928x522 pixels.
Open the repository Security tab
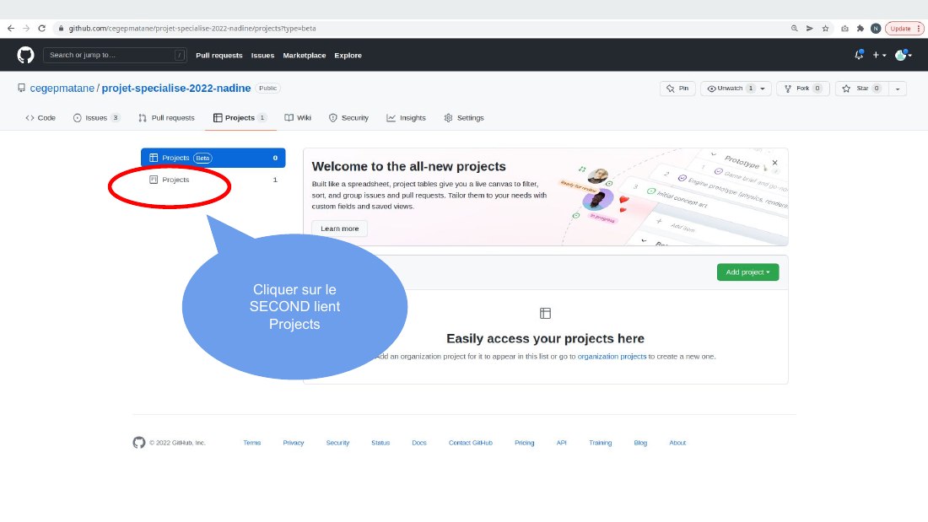(348, 118)
